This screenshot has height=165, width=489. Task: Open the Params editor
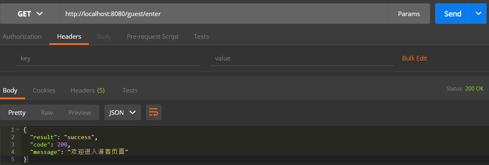pos(409,14)
